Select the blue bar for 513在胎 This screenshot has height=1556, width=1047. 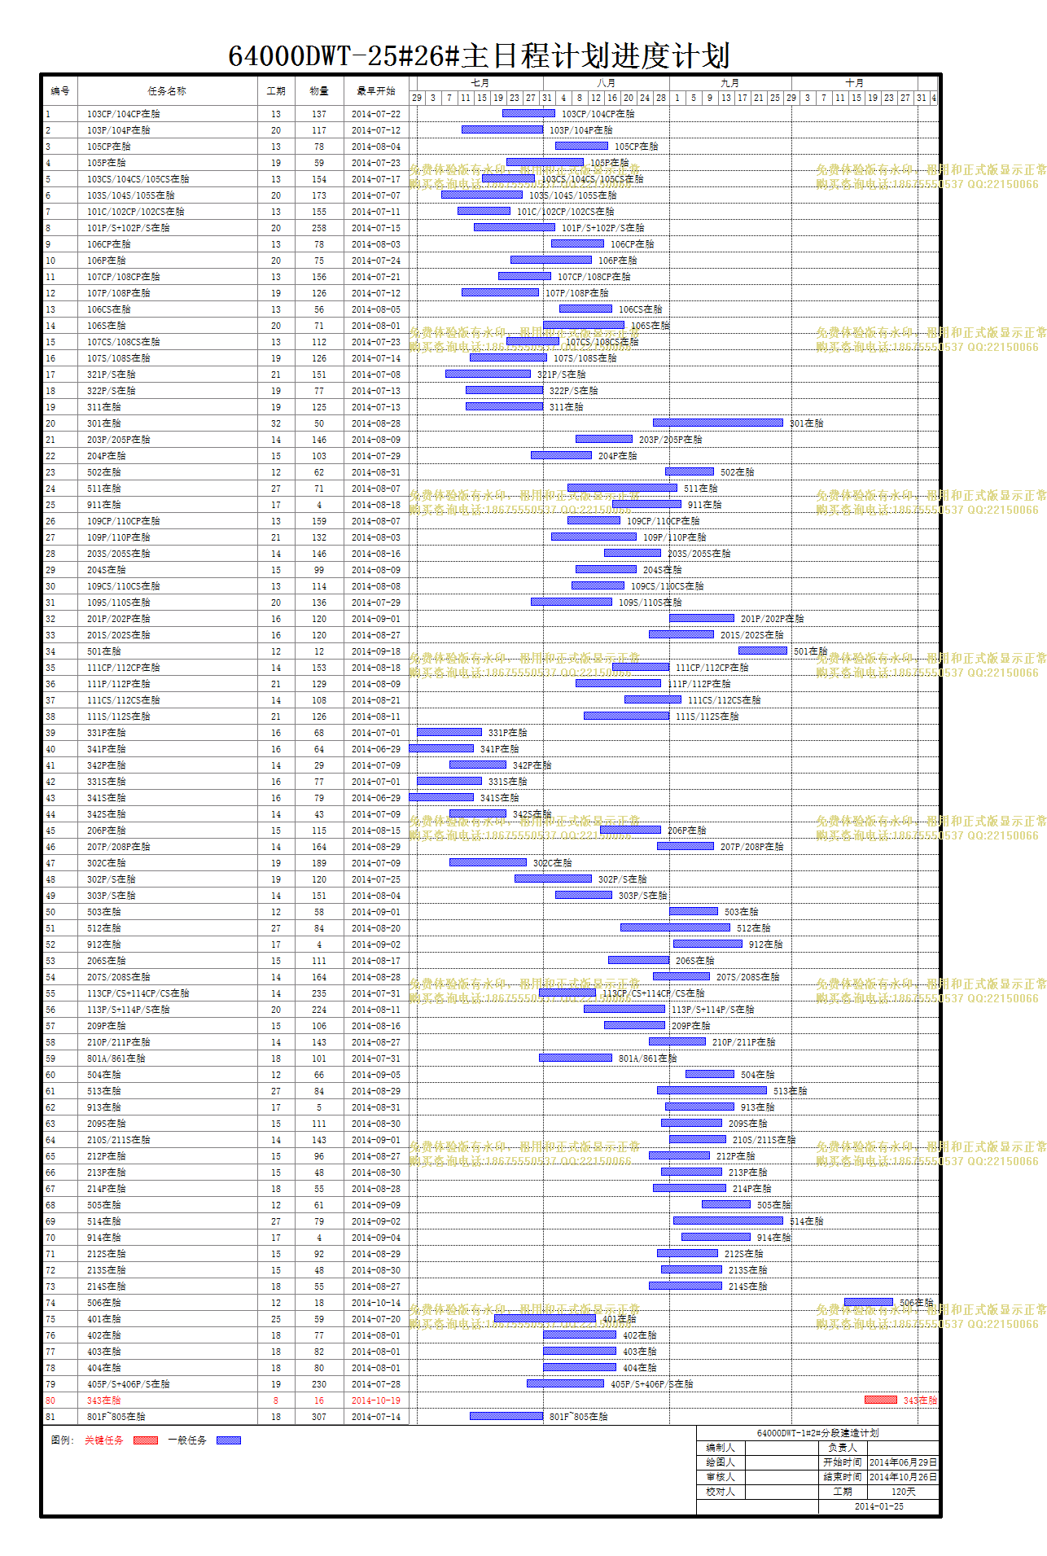(x=712, y=1090)
